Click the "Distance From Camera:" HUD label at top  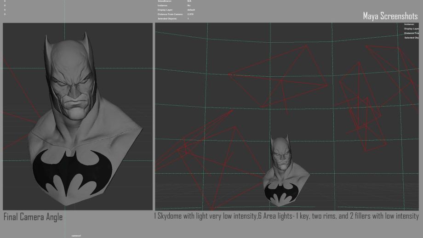170,14
